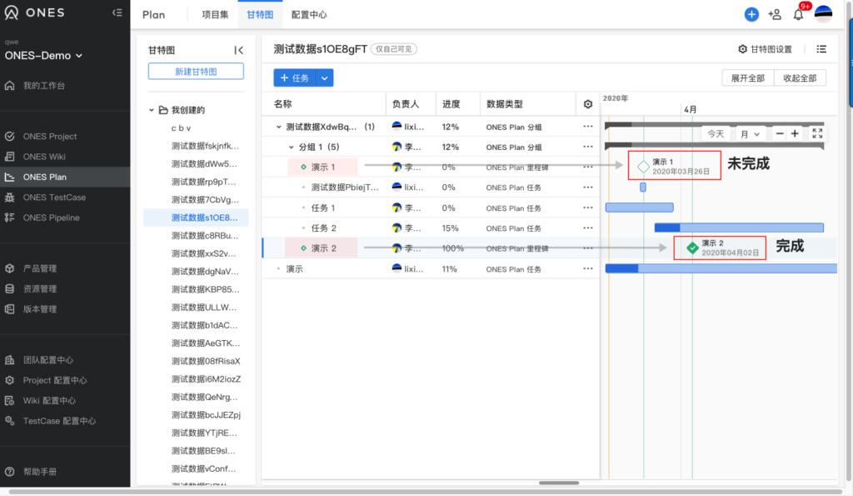The height and width of the screenshot is (496, 853).
Task: Click horizontal scrollbar under Gantt table
Action: click(559, 483)
